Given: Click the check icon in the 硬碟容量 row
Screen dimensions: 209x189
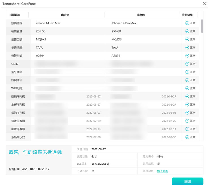Looking at the screenshot, I should tap(187, 31).
